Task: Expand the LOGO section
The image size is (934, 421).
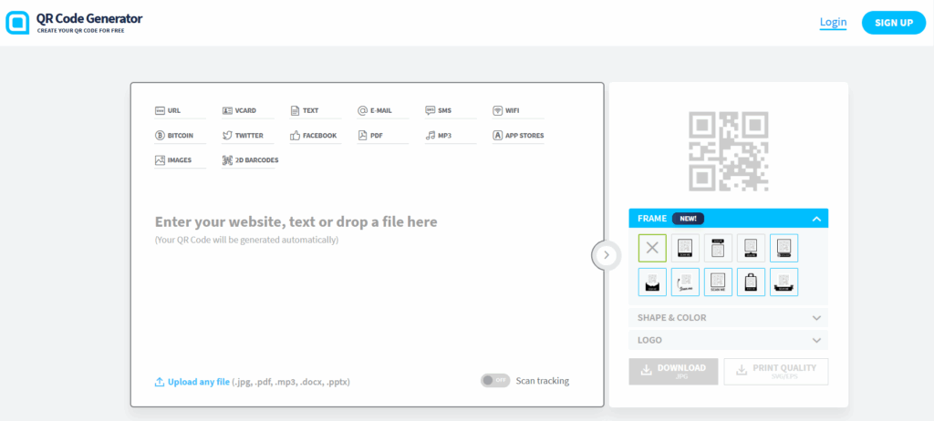Action: coord(729,340)
